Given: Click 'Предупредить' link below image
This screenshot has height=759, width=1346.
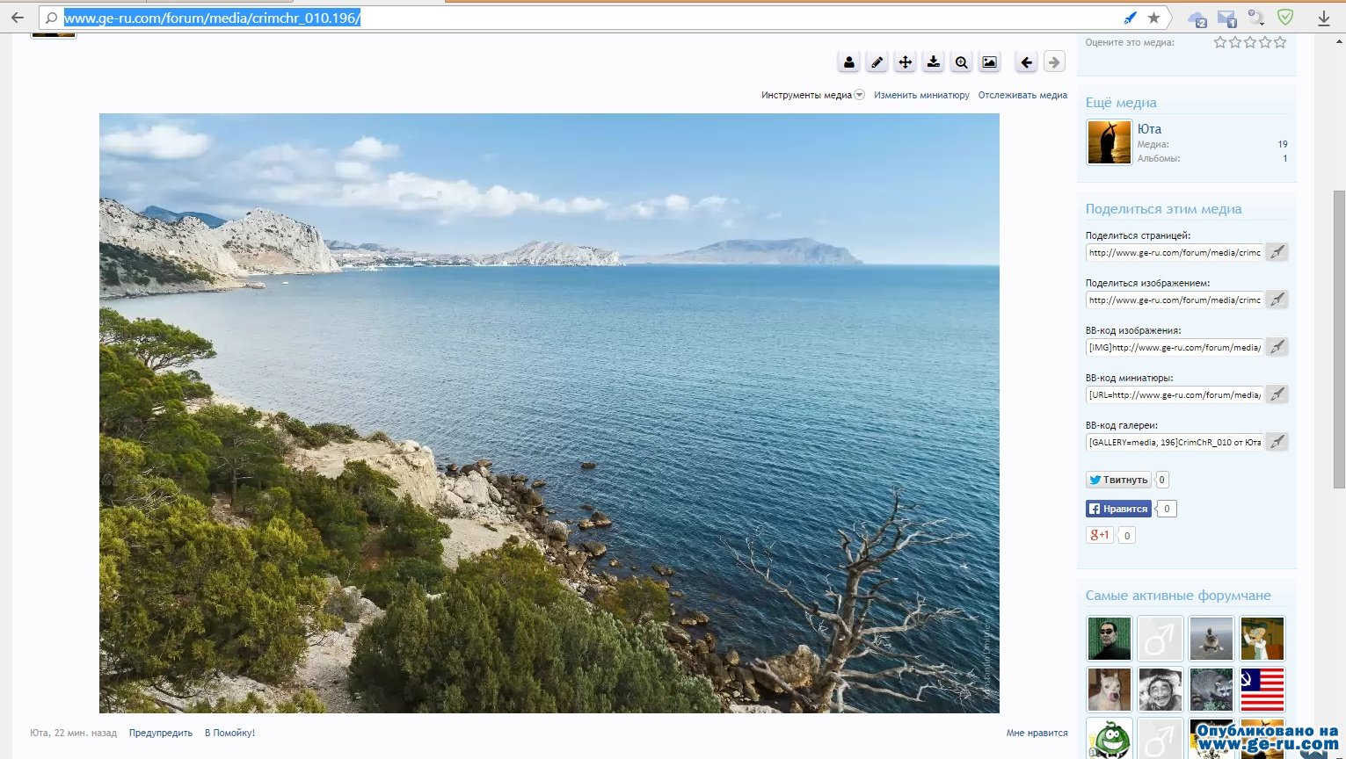Looking at the screenshot, I should [161, 733].
